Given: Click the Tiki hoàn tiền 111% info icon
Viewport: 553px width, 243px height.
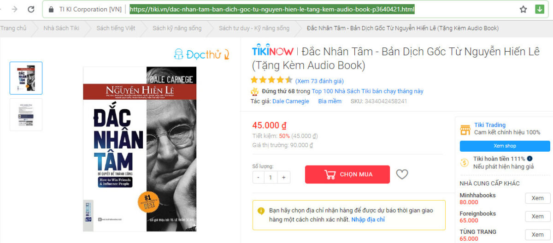Looking at the screenshot, I should (x=530, y=159).
